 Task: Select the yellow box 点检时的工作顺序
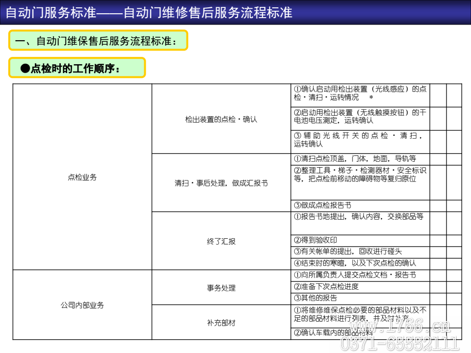click(x=77, y=68)
